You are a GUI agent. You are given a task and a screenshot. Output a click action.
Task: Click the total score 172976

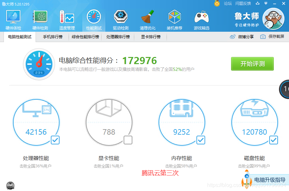[x=139, y=61]
